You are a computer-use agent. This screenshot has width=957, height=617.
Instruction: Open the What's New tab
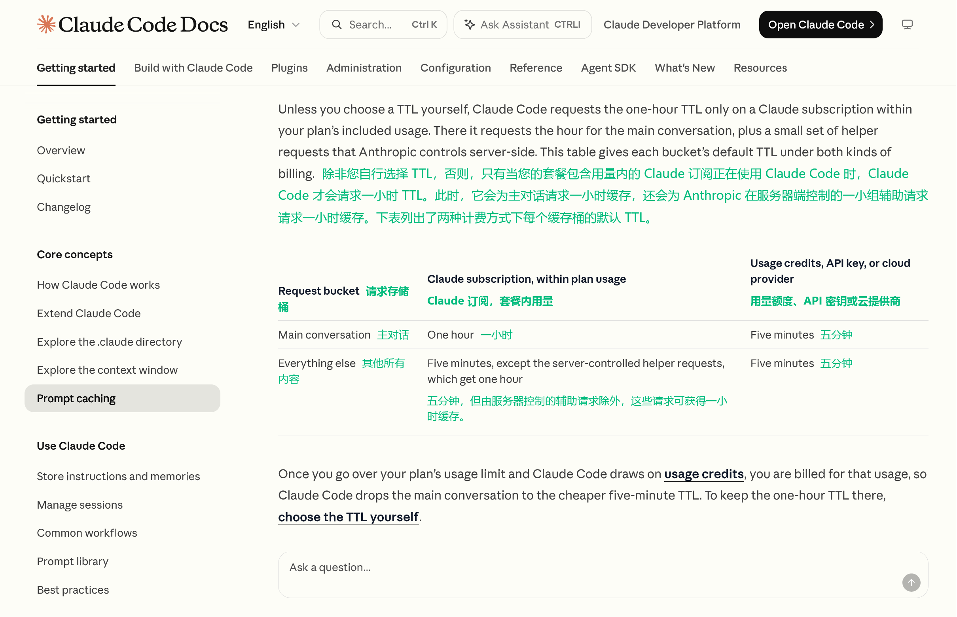pos(685,68)
